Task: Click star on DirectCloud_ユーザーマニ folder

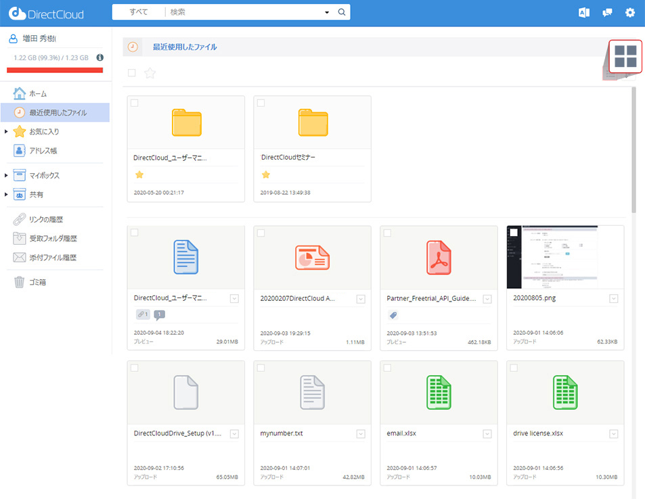Action: [139, 174]
